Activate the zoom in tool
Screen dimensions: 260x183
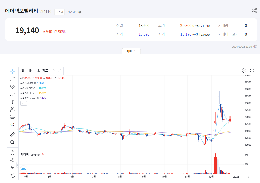(x=12, y=142)
